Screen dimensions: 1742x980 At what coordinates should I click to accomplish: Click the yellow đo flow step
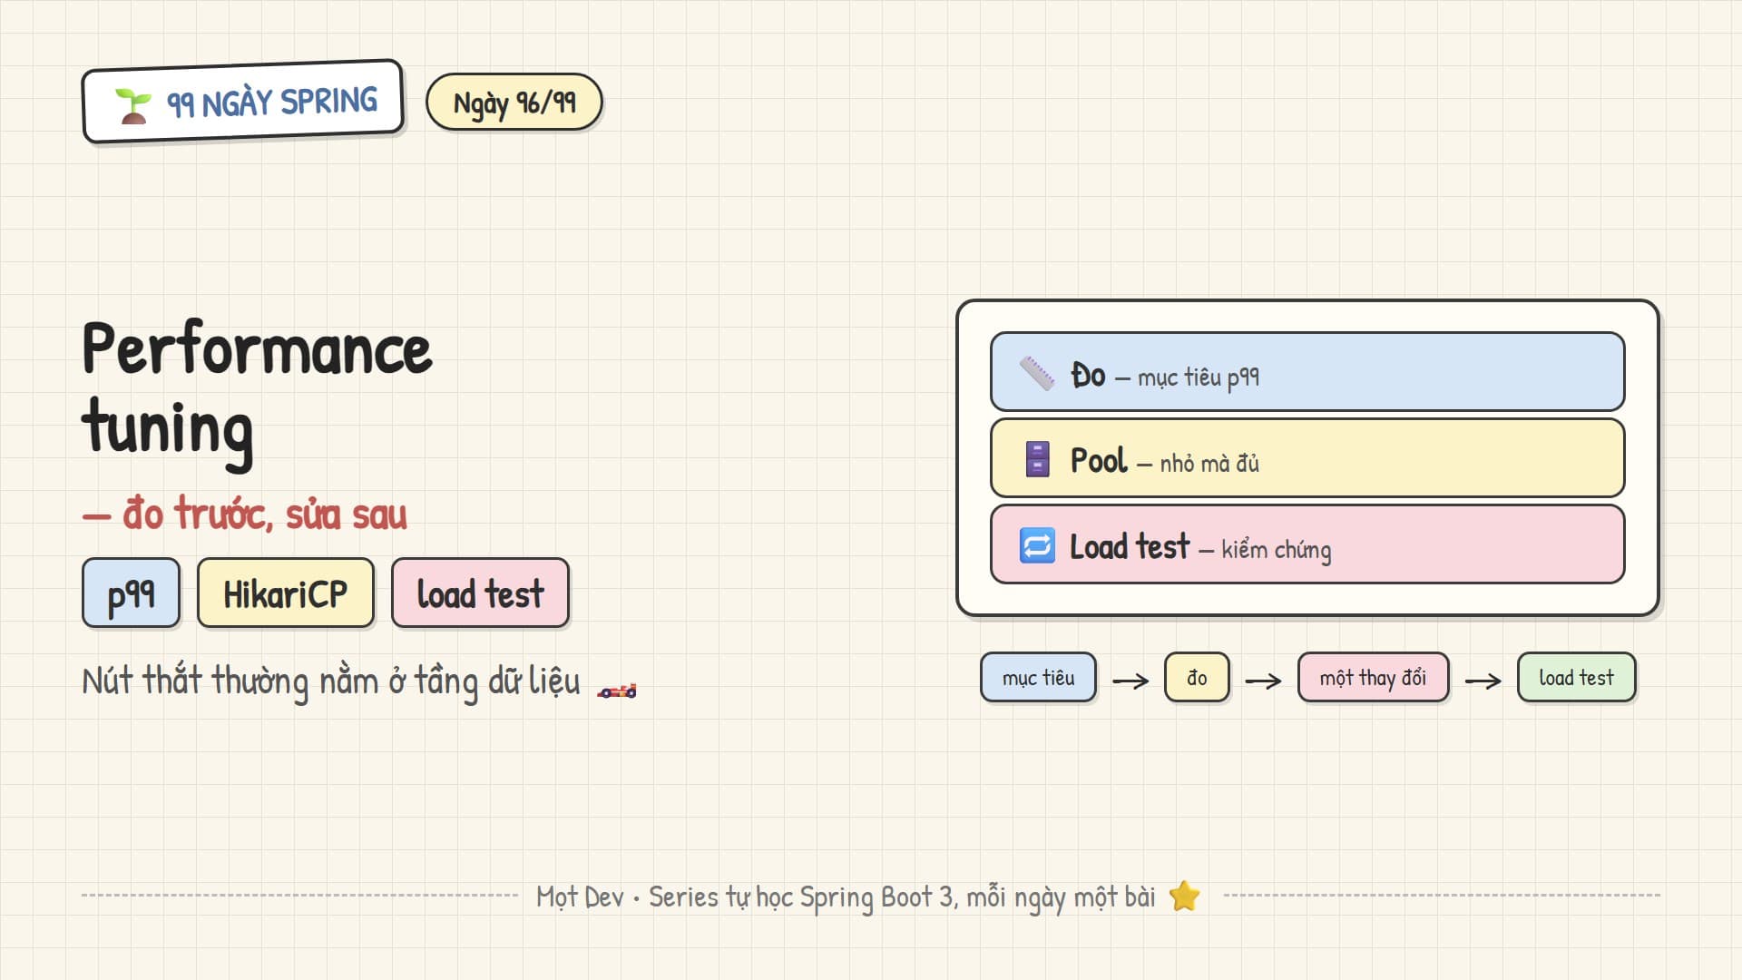1197,678
